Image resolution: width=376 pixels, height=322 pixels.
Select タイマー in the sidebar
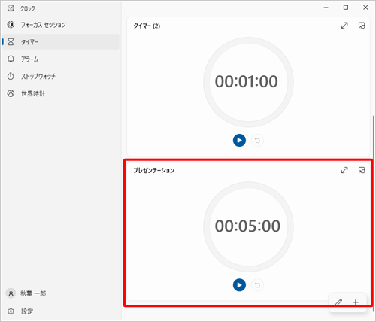point(61,41)
